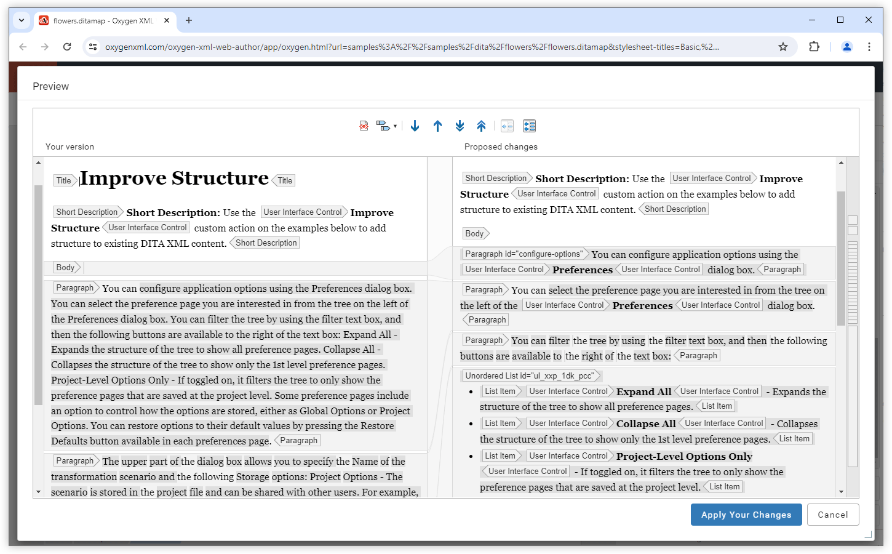
Task: Toggle XML source view icon in diff toolbar
Action: coord(364,126)
